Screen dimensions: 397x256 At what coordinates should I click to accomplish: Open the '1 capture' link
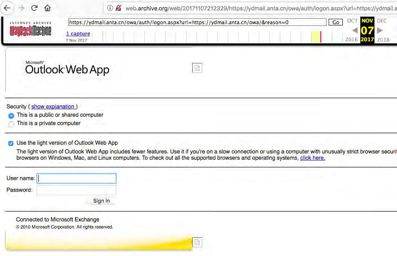pos(78,33)
